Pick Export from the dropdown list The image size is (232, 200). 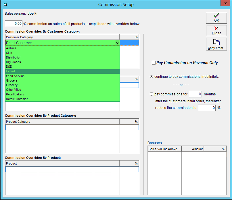point(62,71)
